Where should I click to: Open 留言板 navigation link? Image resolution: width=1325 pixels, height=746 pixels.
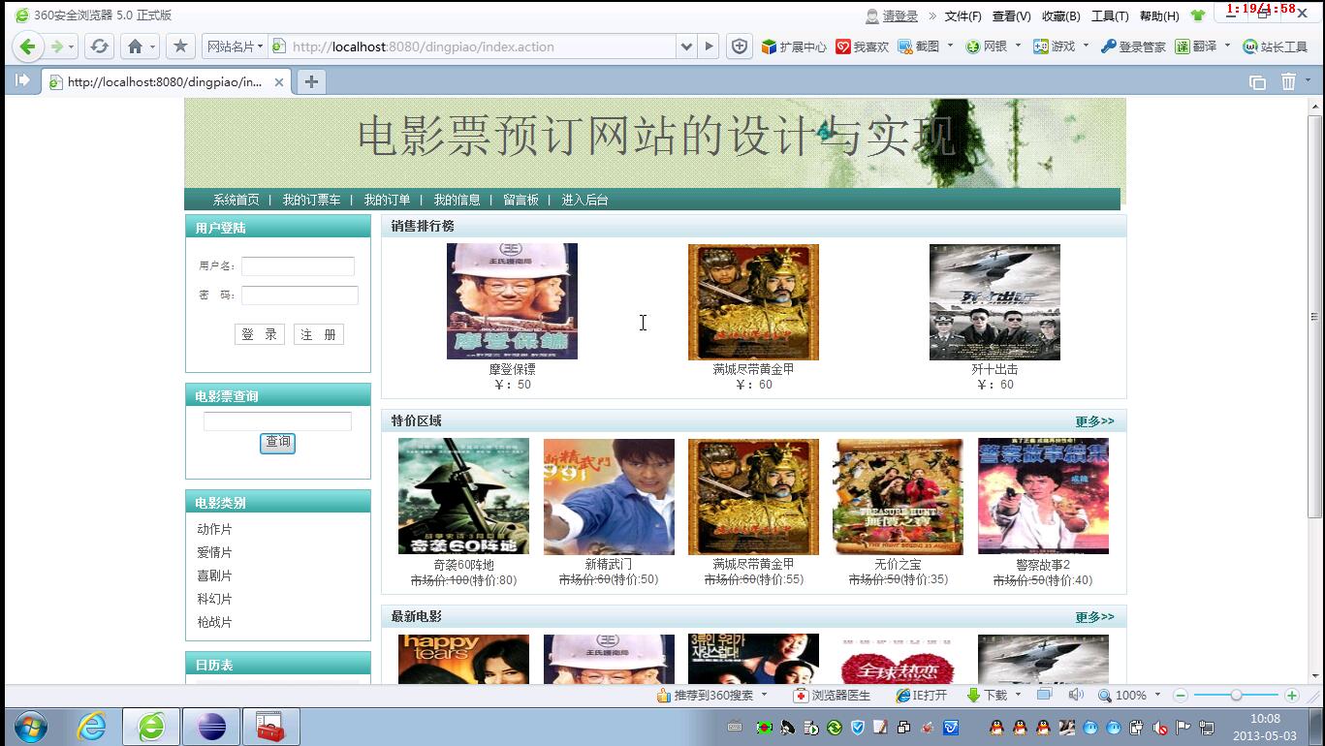(521, 200)
